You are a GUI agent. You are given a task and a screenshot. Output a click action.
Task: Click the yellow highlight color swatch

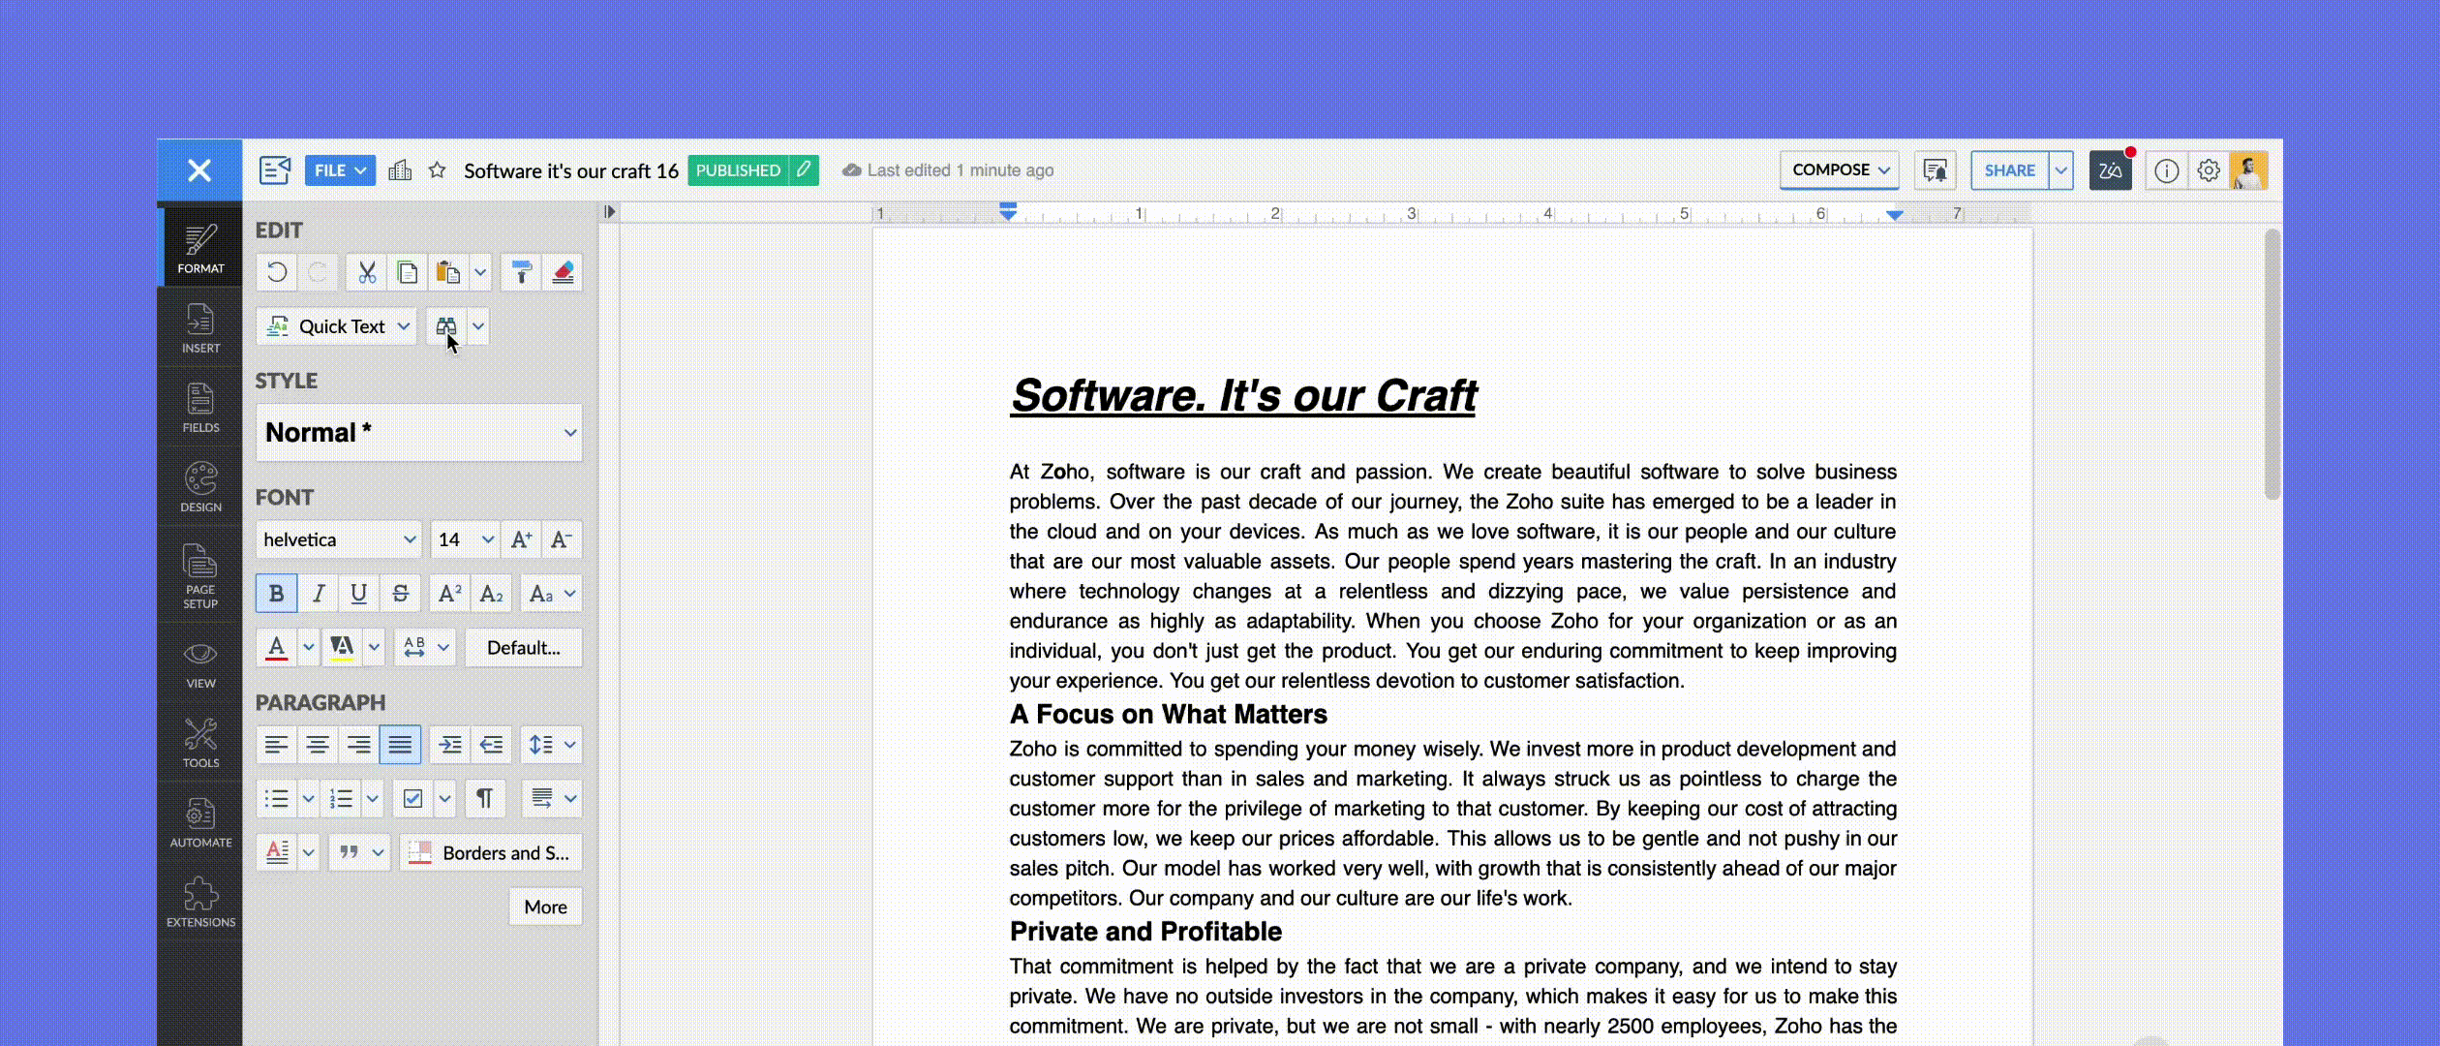pos(342,648)
